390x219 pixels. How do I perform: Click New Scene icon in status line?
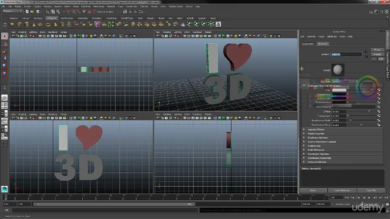[27, 12]
